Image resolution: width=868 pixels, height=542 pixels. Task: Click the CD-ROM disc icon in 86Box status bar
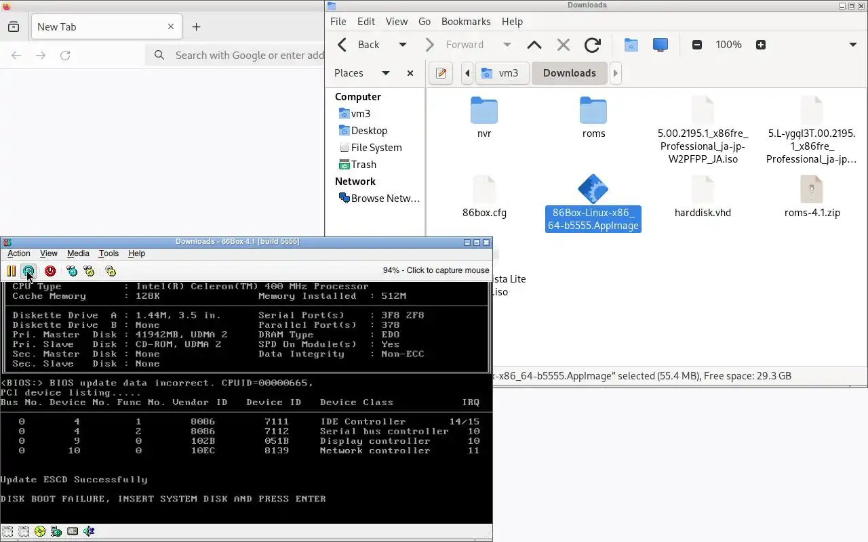click(40, 531)
